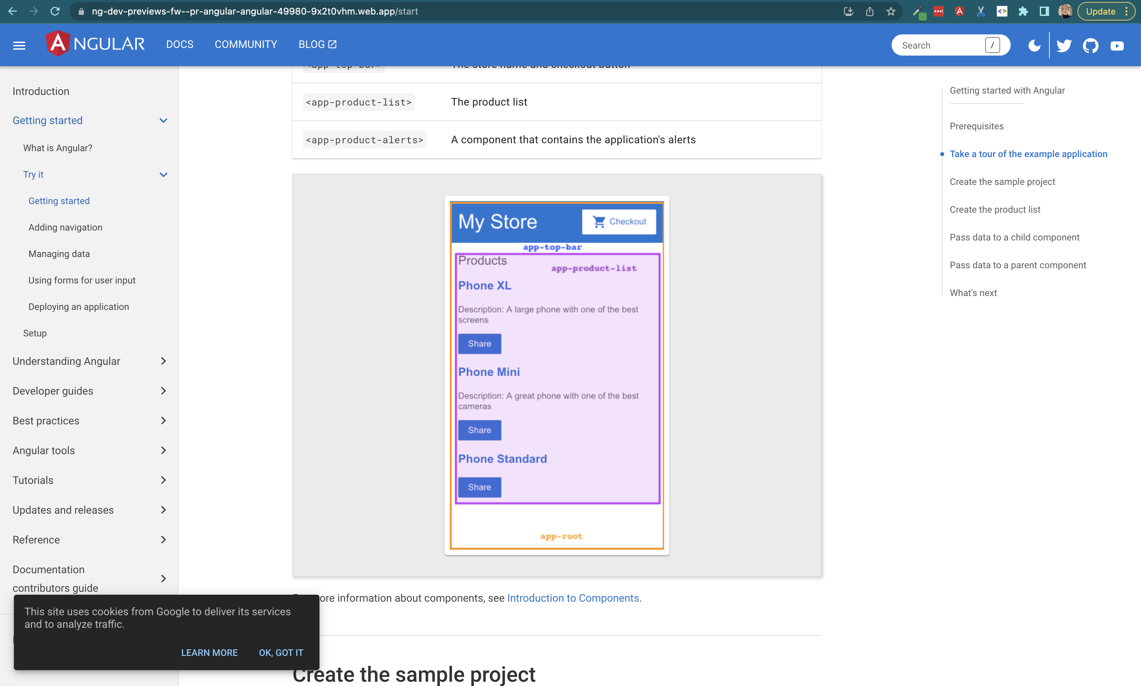Image resolution: width=1141 pixels, height=686 pixels.
Task: Expand the Tutorials sidebar section
Action: click(163, 480)
